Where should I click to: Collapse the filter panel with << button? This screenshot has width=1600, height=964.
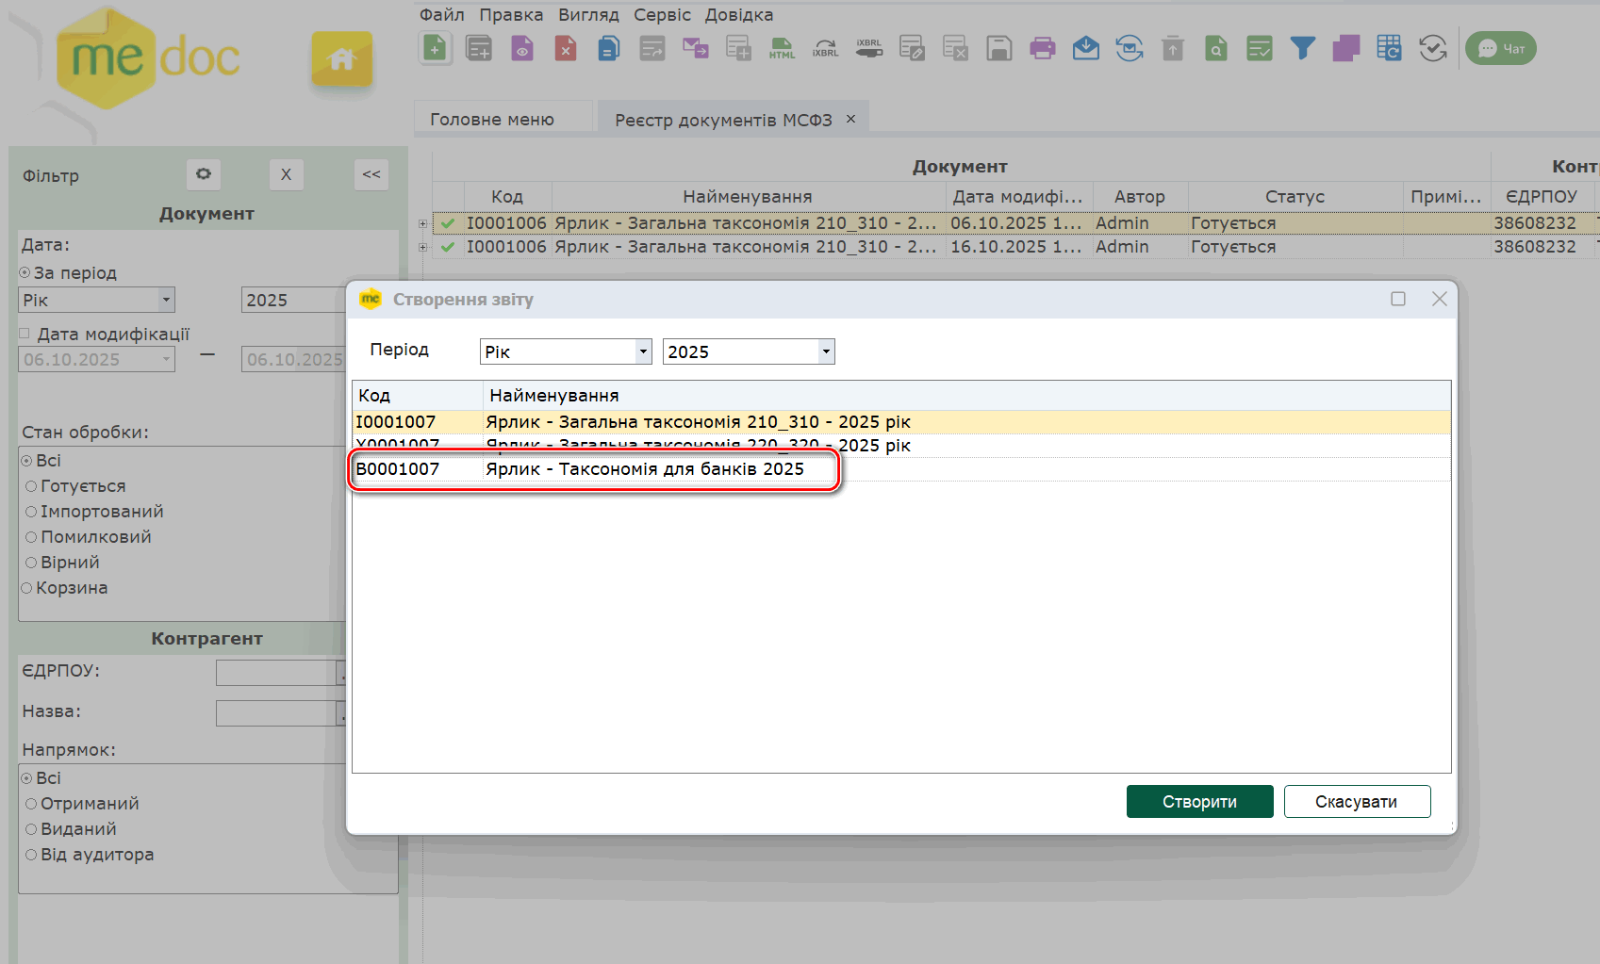[x=371, y=174]
